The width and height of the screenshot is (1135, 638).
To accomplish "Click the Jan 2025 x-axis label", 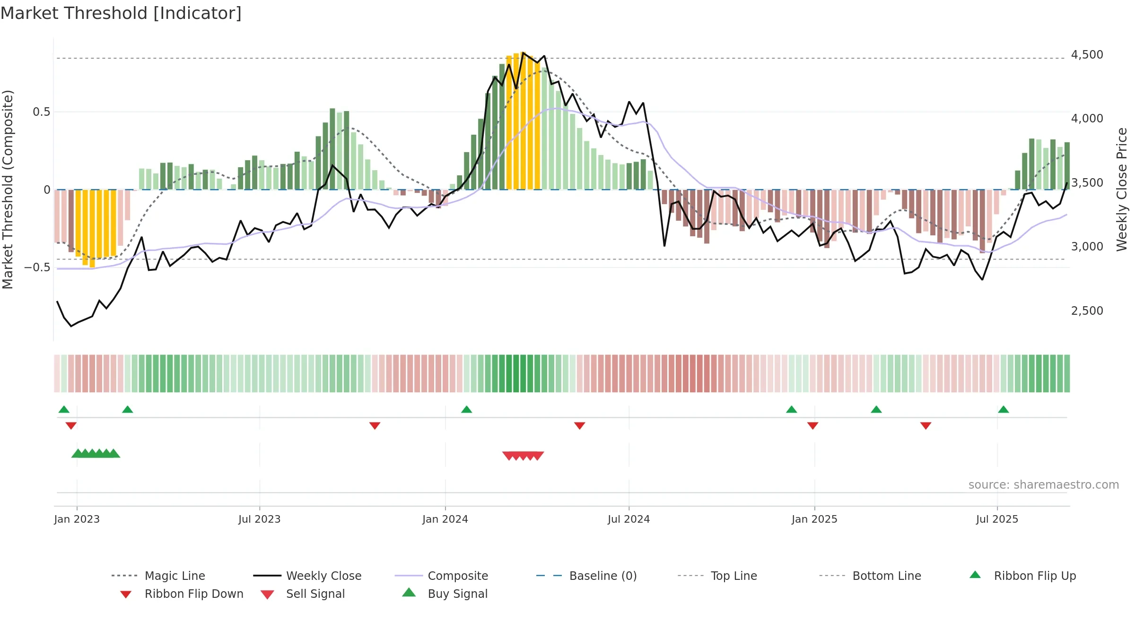I will (x=815, y=519).
